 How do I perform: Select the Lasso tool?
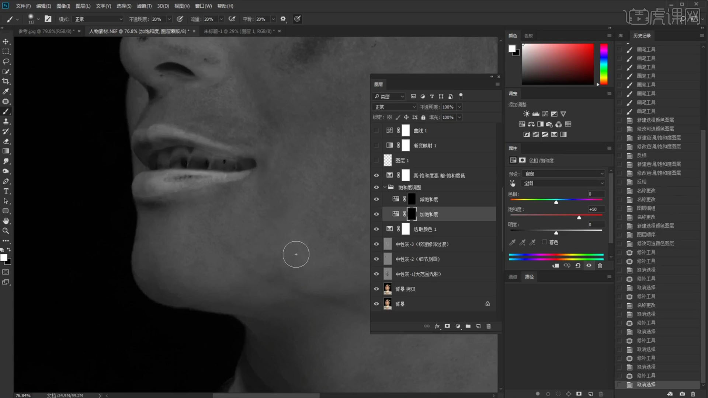pos(6,62)
